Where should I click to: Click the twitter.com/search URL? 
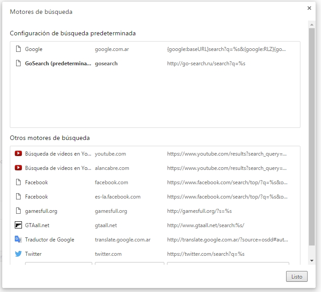click(206, 254)
